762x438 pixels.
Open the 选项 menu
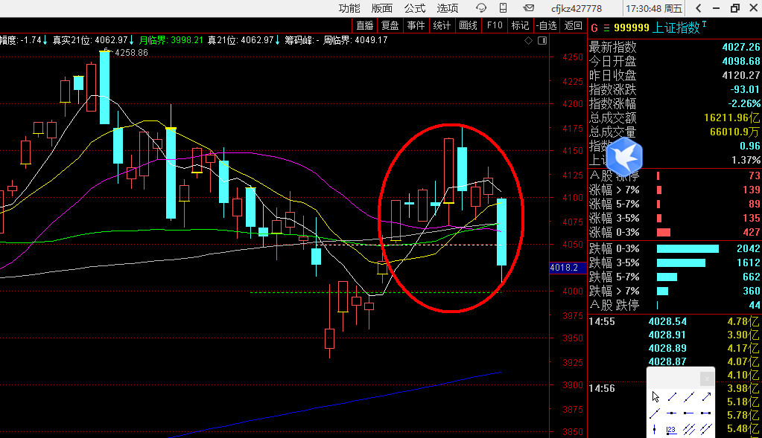447,8
